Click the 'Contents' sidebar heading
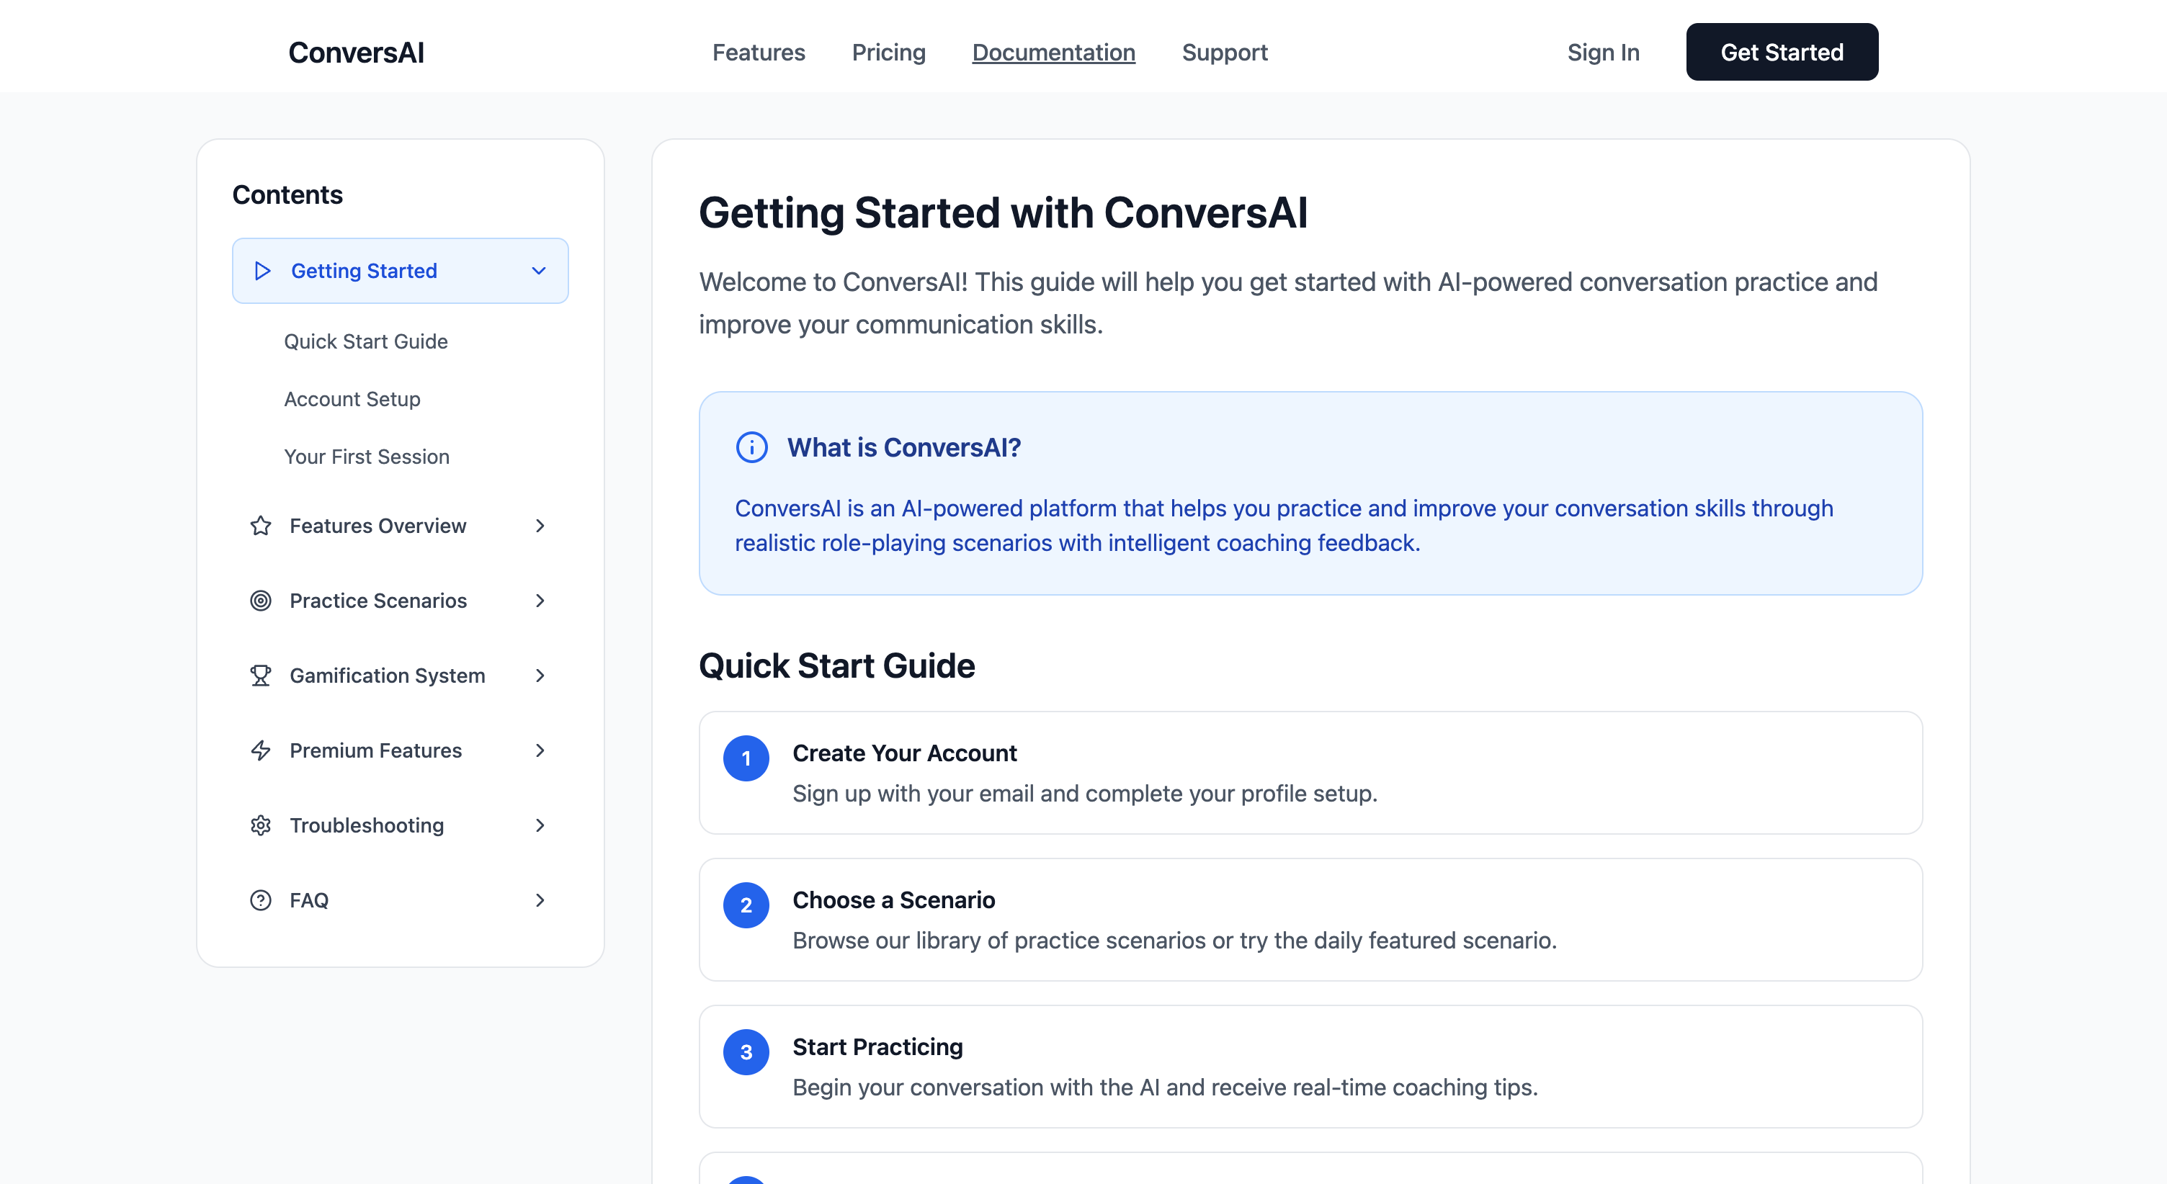This screenshot has height=1184, width=2167. click(x=287, y=195)
